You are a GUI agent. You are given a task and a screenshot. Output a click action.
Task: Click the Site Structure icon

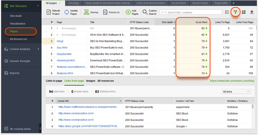pyautogui.click(x=6, y=6)
